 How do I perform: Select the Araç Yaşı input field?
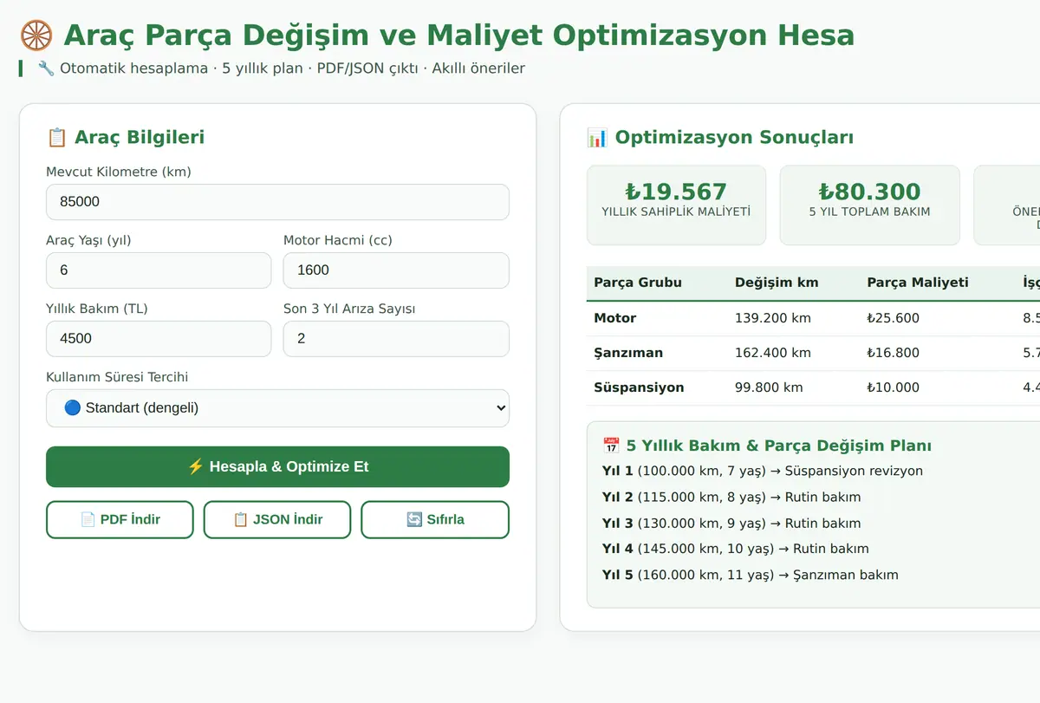(159, 270)
